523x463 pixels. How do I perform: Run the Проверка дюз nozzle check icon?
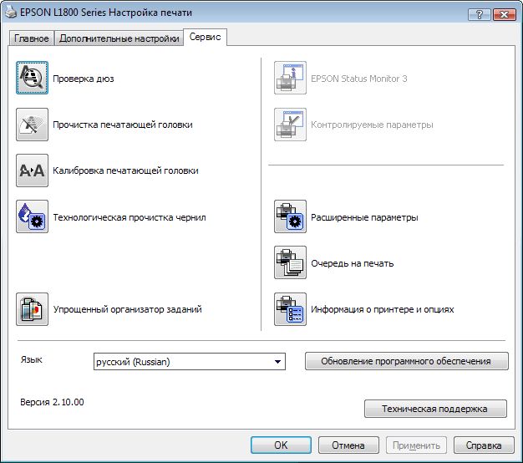32,78
